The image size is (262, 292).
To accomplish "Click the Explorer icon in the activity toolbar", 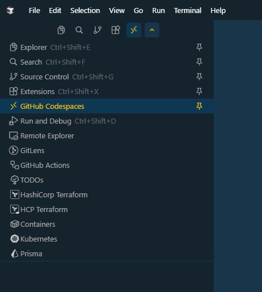I will (61, 30).
